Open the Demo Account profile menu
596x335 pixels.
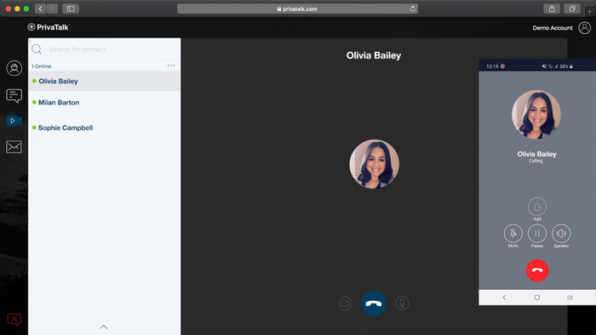[x=584, y=28]
